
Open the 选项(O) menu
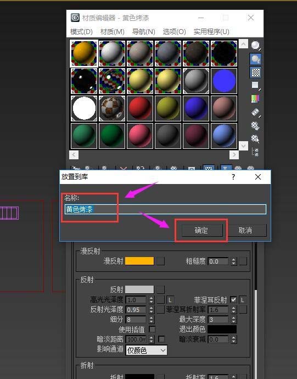[174, 32]
